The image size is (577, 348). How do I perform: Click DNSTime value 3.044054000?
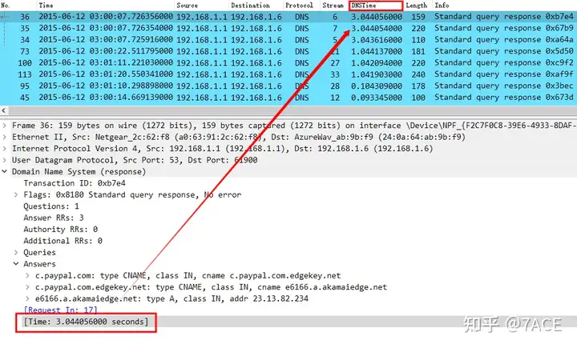coord(377,28)
